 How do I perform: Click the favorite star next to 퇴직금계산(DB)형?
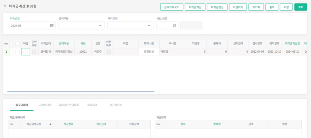pos(5,6)
